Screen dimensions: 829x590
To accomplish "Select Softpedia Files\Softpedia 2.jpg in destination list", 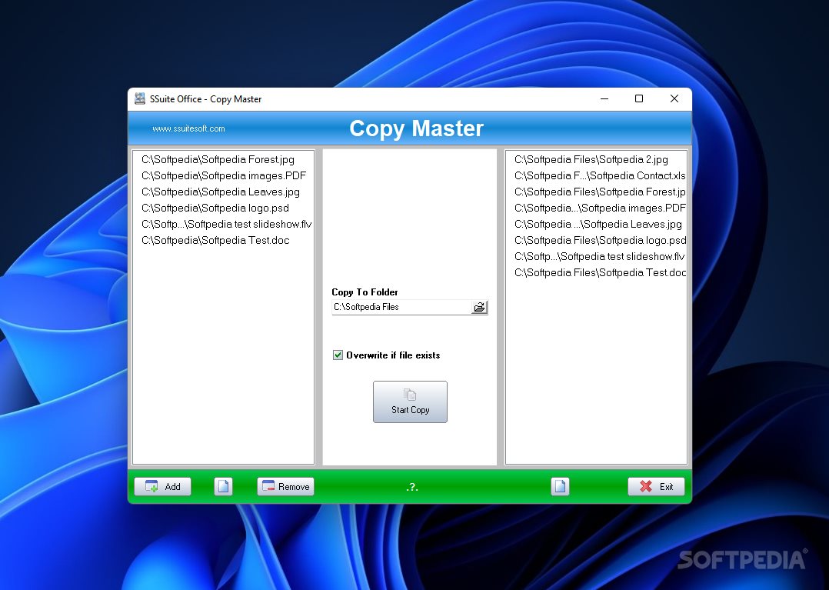I will [x=591, y=160].
